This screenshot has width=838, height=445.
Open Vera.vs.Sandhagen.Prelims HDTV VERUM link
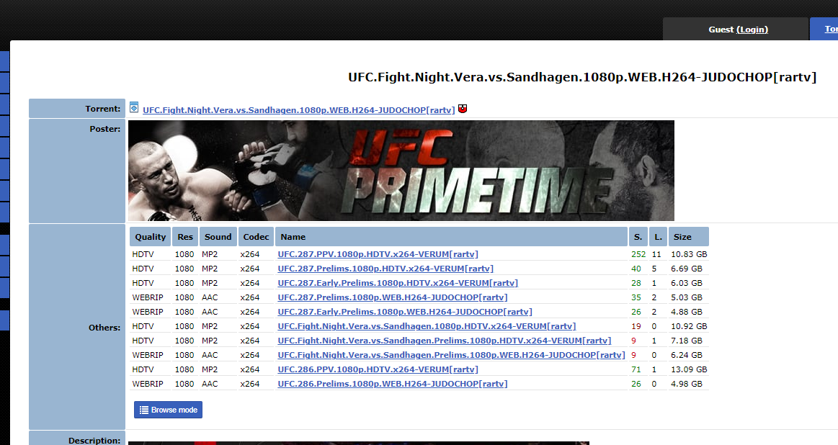point(444,341)
